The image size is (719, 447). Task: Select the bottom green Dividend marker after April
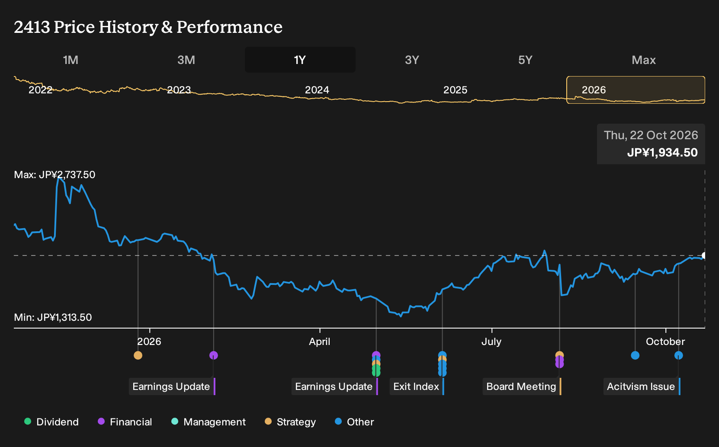click(376, 372)
